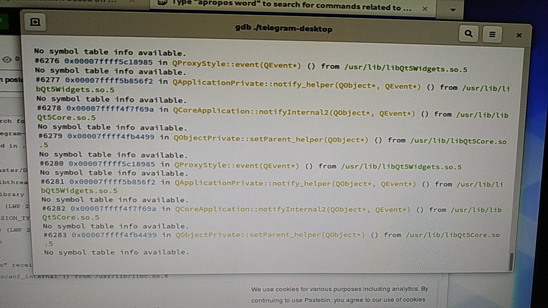Click the eye views icon in Pastebin
This screenshot has height=308, width=548.
[x=7, y=59]
